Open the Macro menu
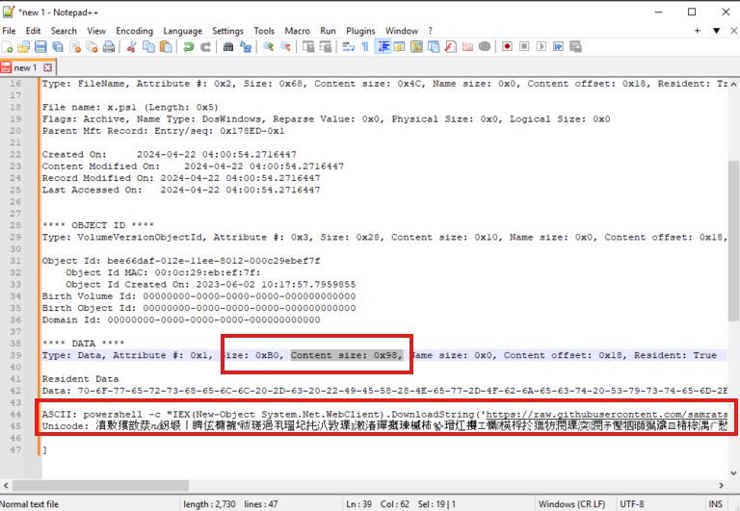Screen dimensions: 740x511 tap(298, 31)
